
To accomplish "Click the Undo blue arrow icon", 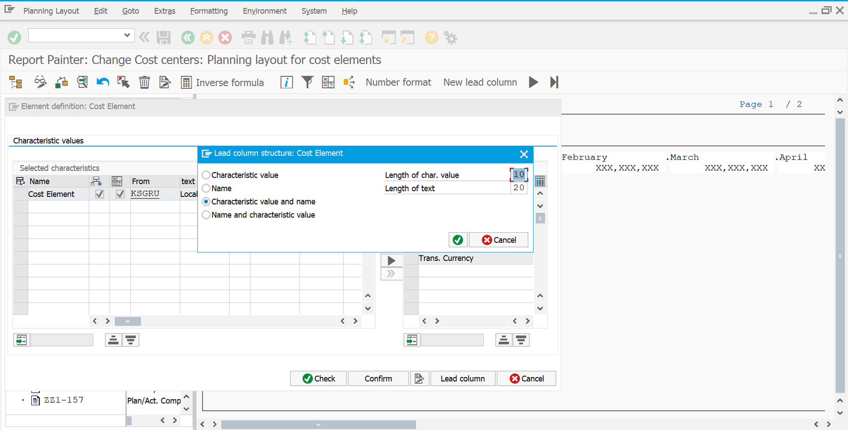I will (103, 82).
